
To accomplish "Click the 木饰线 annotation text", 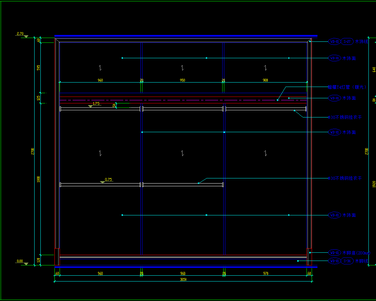I will click(362, 42).
